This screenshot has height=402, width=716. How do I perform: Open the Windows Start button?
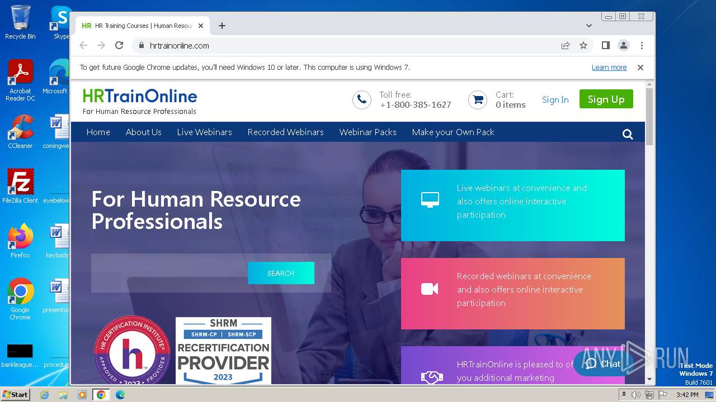16,394
